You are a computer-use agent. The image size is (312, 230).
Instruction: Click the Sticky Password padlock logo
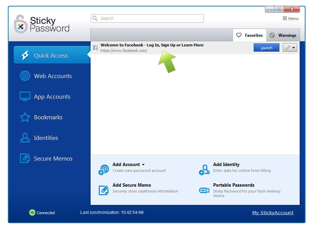[x=21, y=24]
